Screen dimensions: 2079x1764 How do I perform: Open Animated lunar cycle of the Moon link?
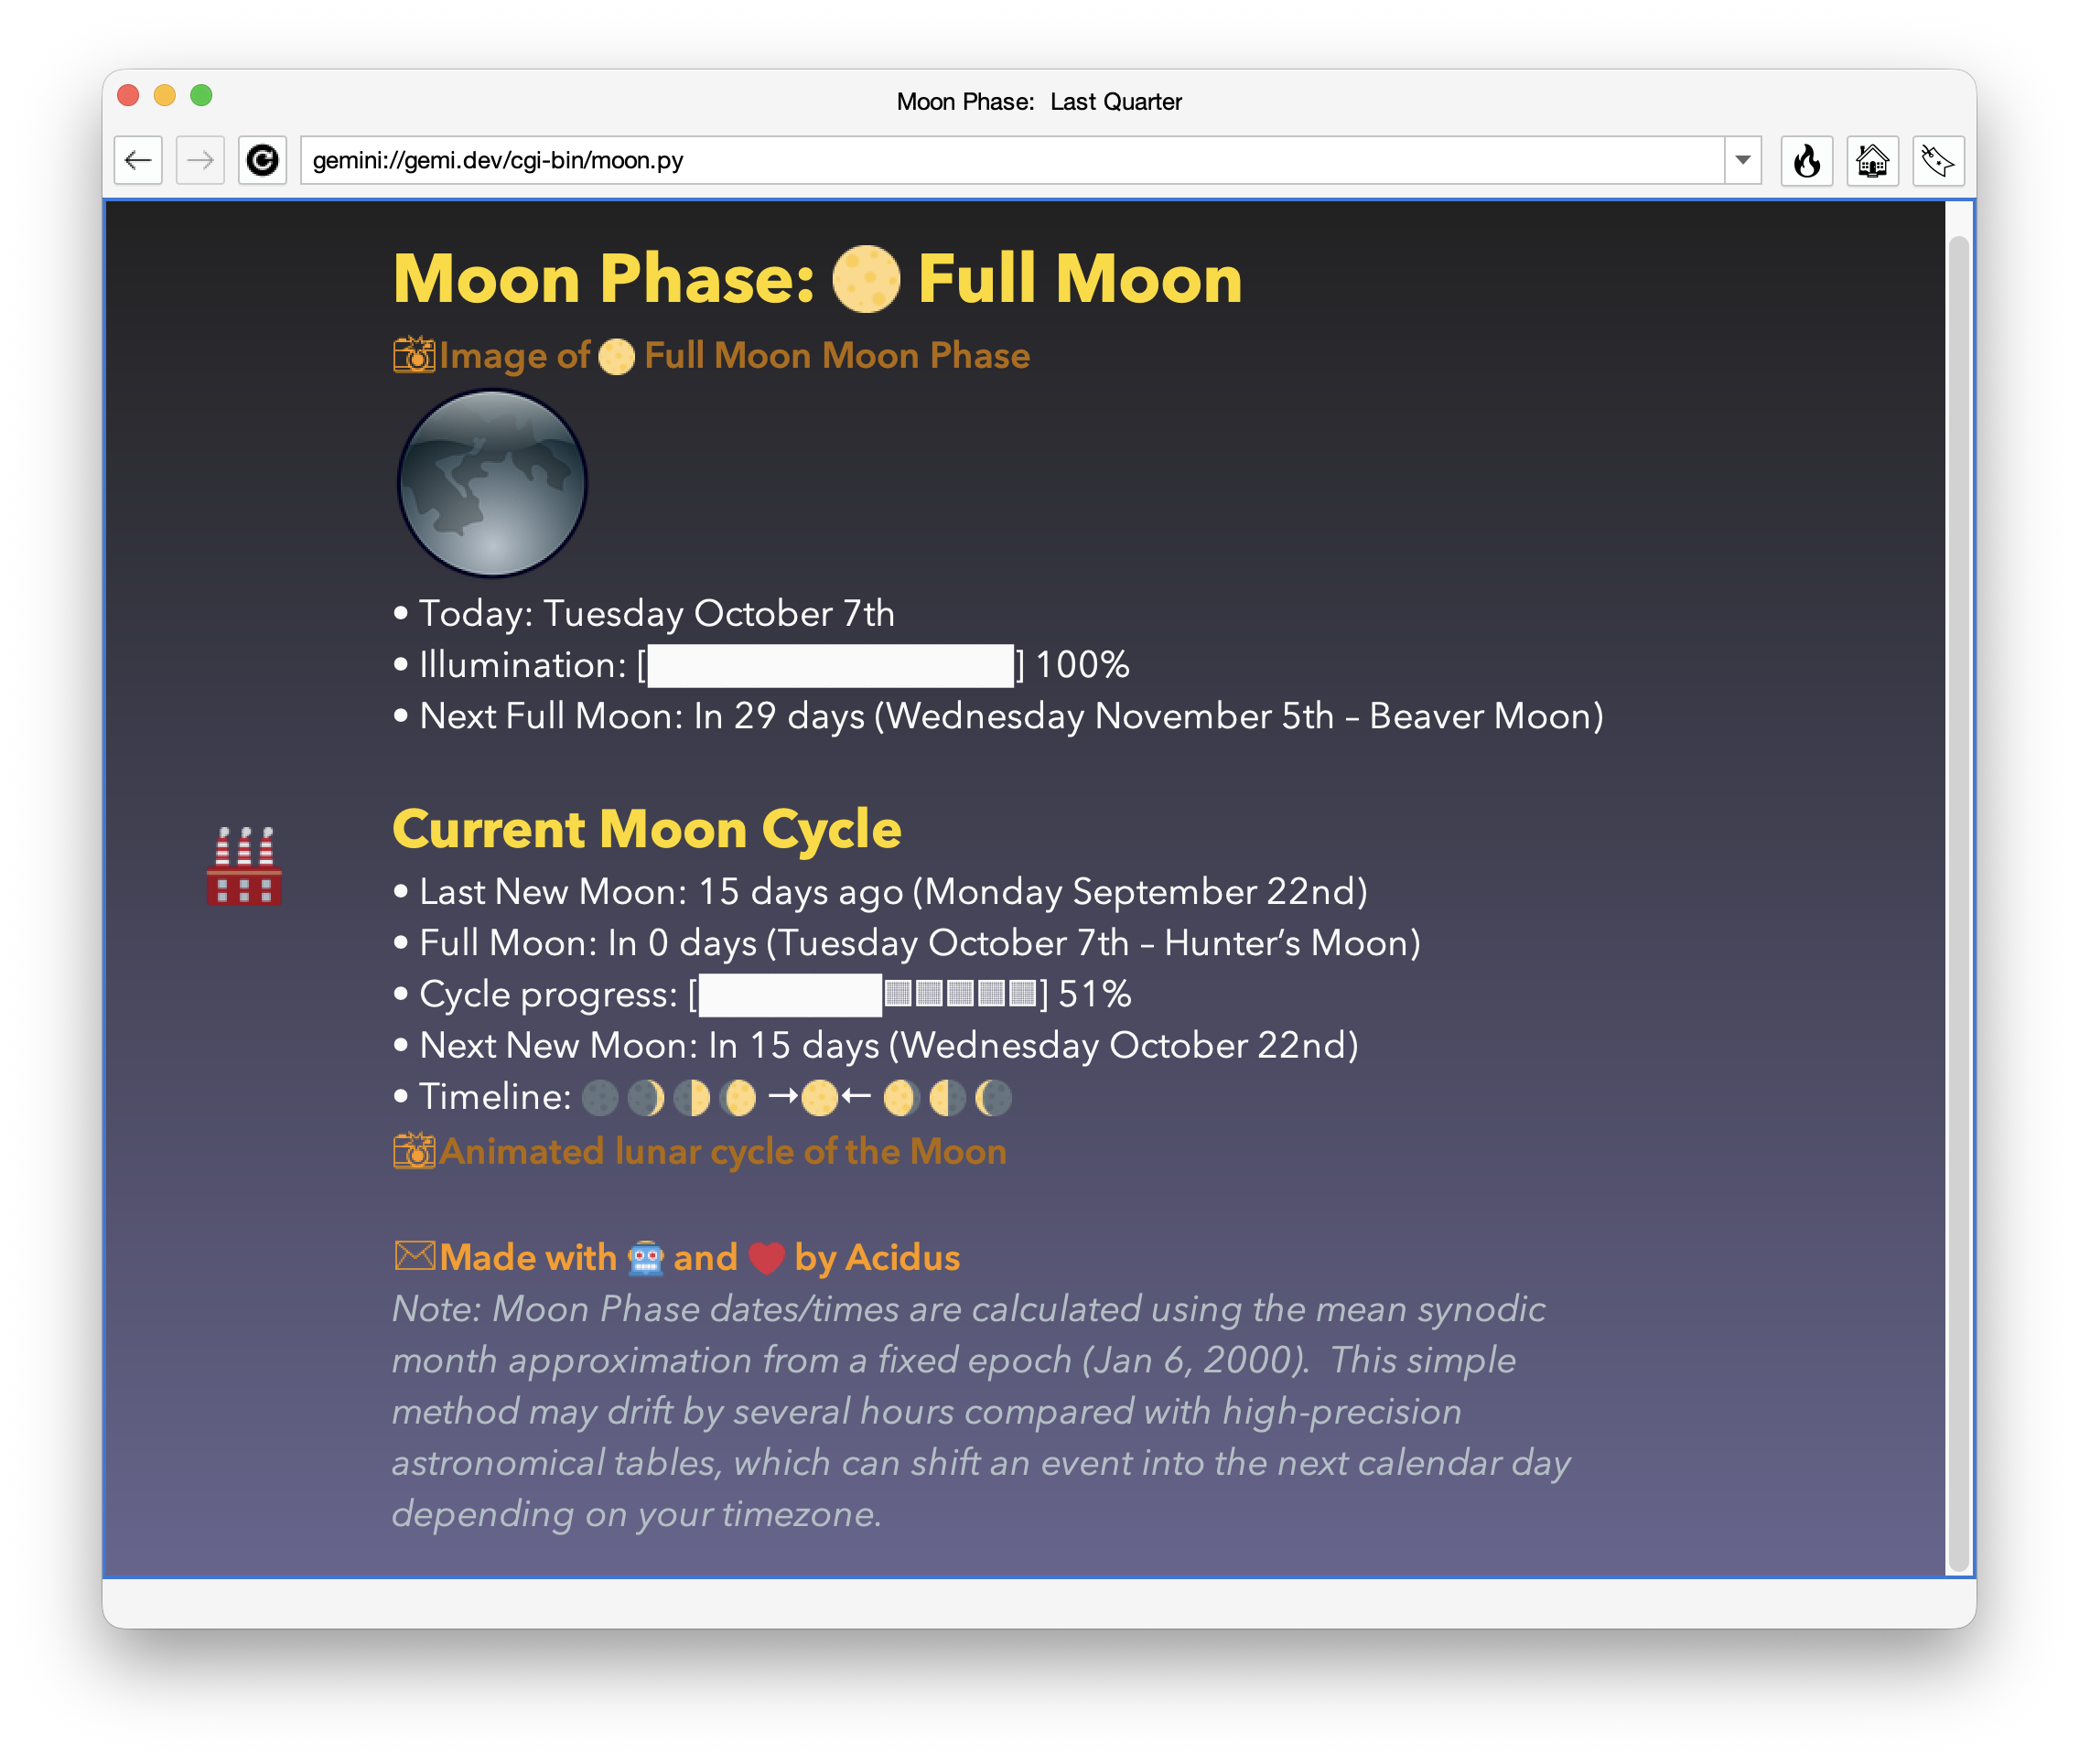(722, 1152)
